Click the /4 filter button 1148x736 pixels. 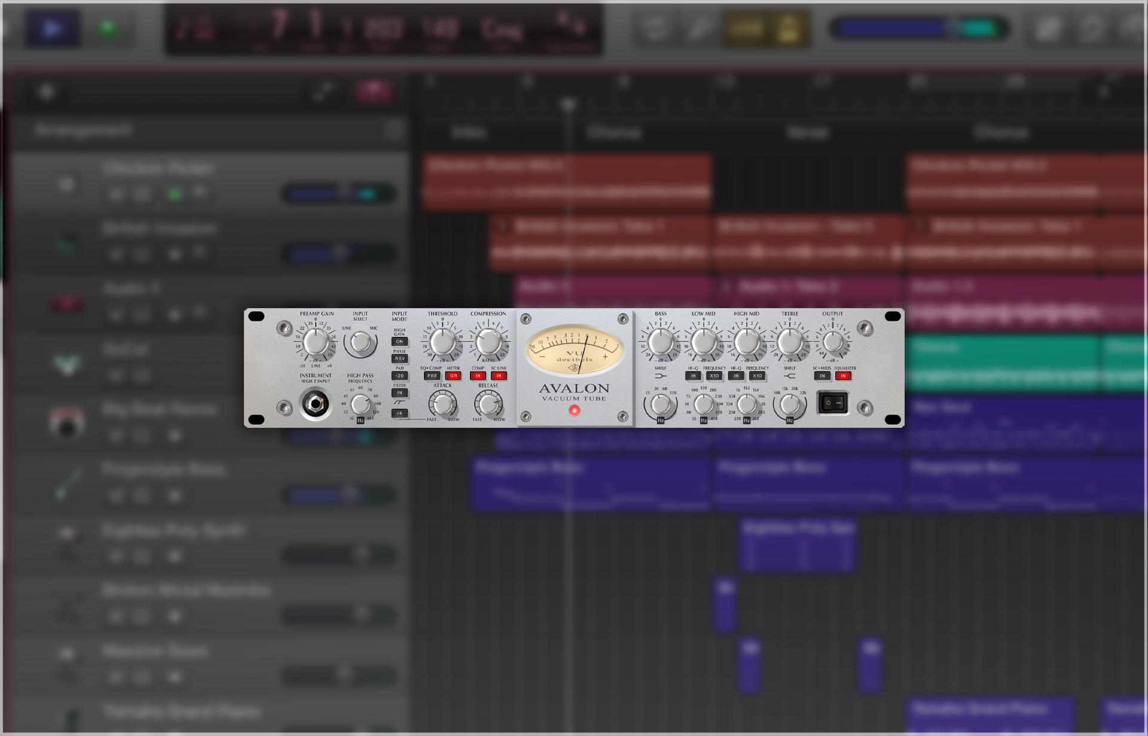click(x=399, y=413)
